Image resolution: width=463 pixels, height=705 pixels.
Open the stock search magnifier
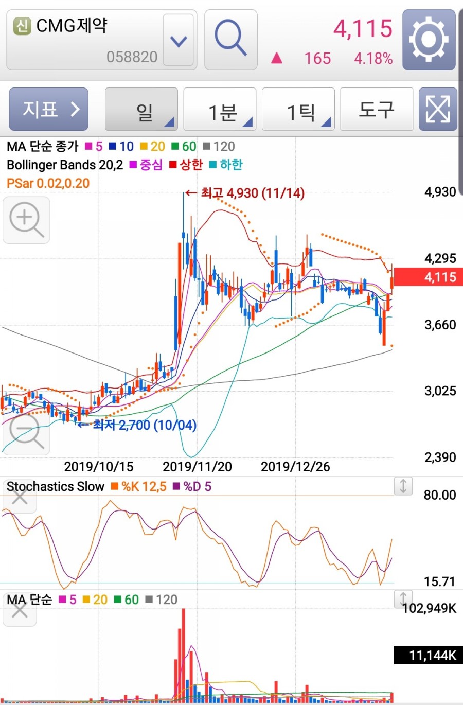pos(230,40)
